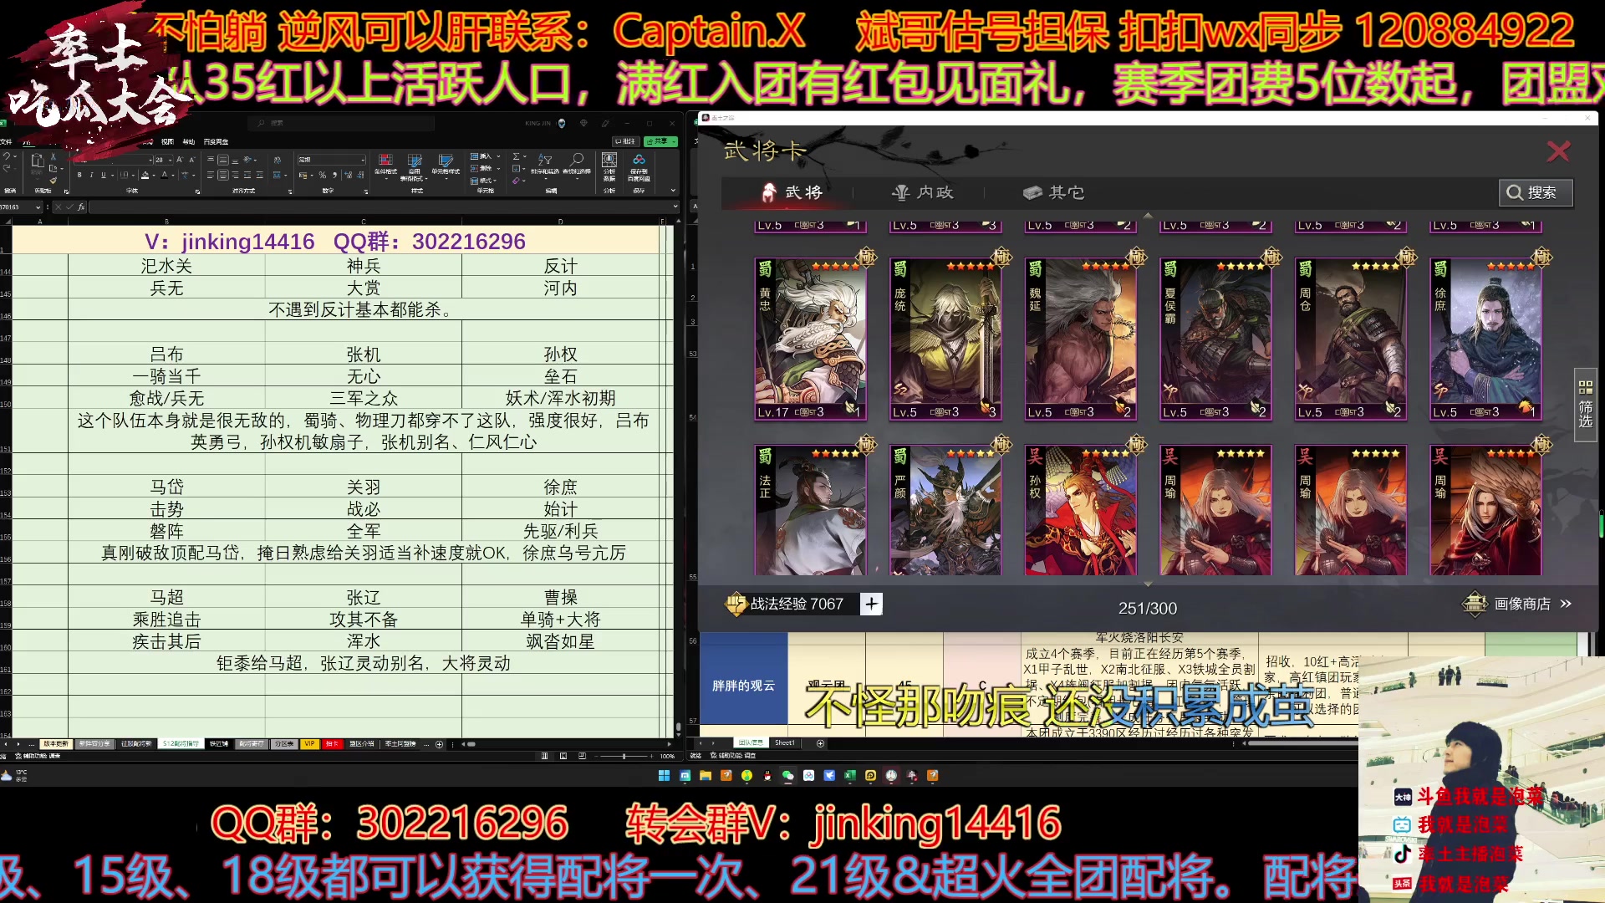The image size is (1605, 903).
Task: Click the Excel zoom slider handle
Action: coord(624,756)
